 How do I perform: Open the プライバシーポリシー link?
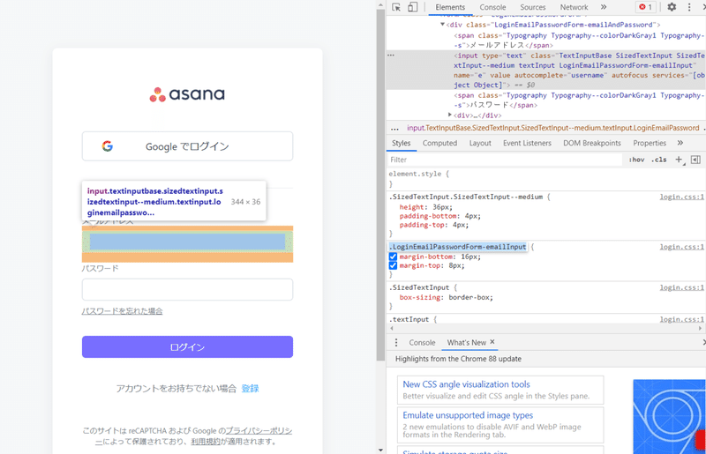pyautogui.click(x=259, y=430)
